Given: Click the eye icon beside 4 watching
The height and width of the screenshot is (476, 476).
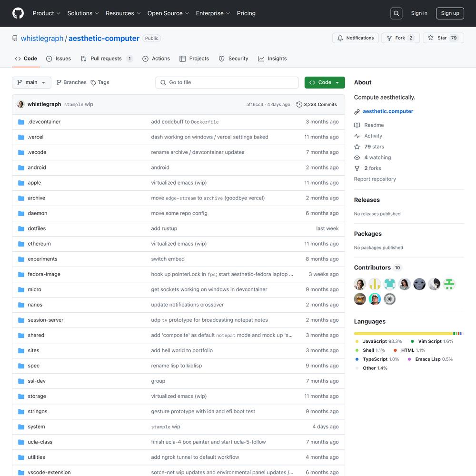Looking at the screenshot, I should click(357, 158).
